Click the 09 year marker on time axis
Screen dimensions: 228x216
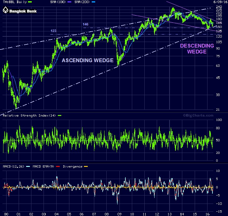[x=119, y=214]
